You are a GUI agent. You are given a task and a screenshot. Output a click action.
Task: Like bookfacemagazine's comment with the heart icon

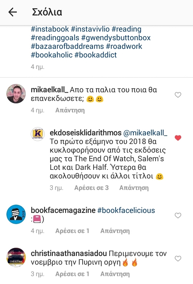pyautogui.click(x=178, y=215)
